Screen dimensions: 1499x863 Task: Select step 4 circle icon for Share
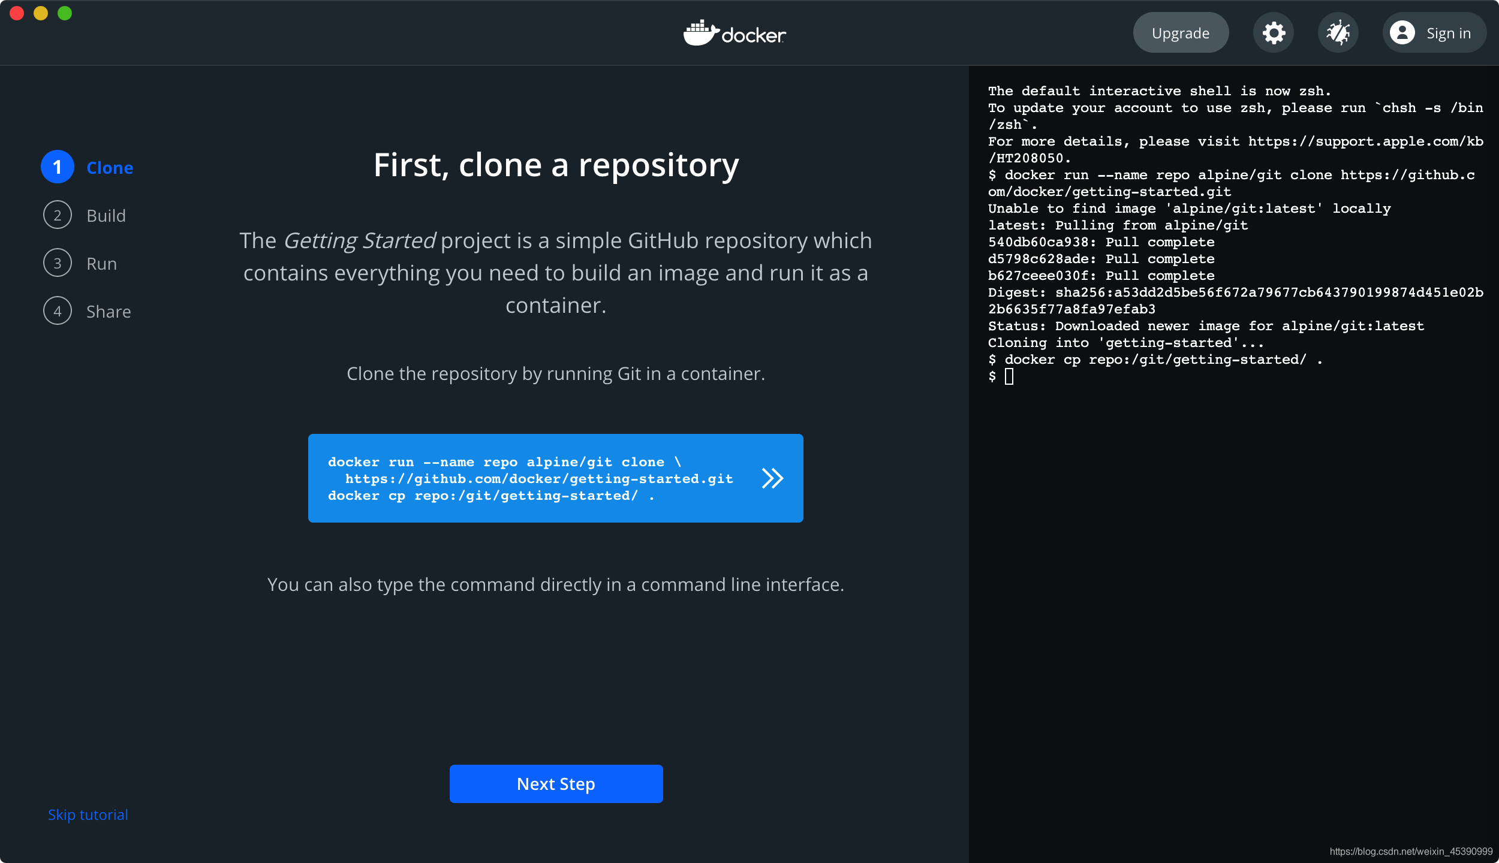tap(58, 310)
